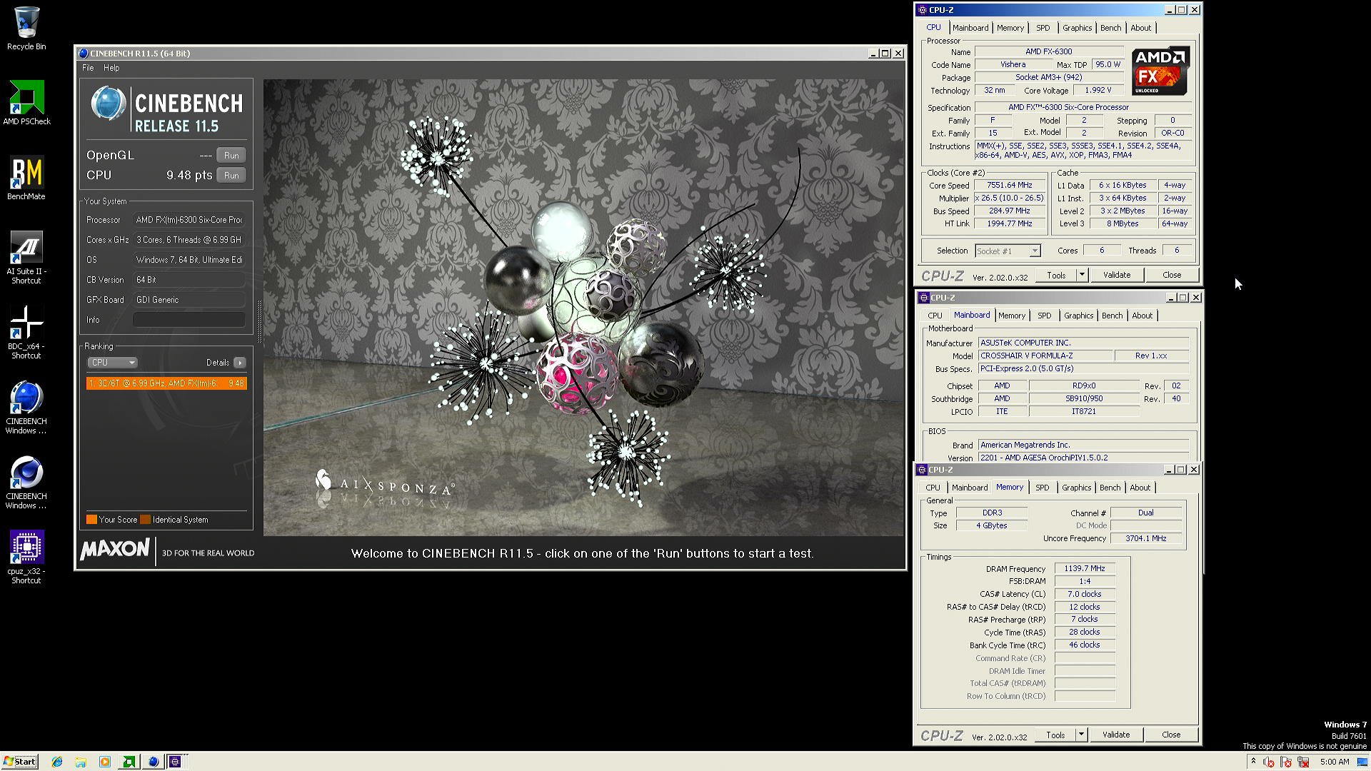1371x771 pixels.
Task: Click the AMD FX-6300 name field
Action: coord(1048,51)
